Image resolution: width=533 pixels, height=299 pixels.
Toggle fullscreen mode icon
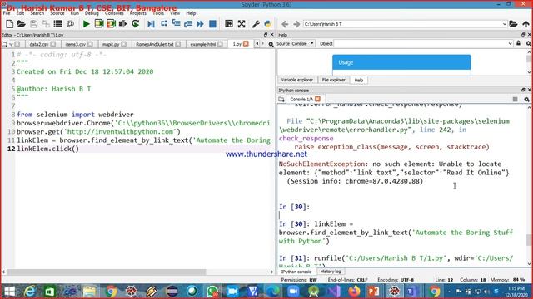[242, 24]
